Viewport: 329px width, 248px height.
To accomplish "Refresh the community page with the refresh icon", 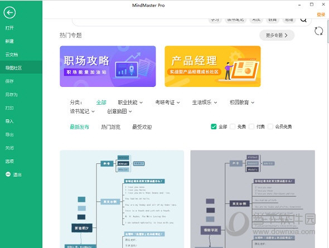I will (x=318, y=31).
